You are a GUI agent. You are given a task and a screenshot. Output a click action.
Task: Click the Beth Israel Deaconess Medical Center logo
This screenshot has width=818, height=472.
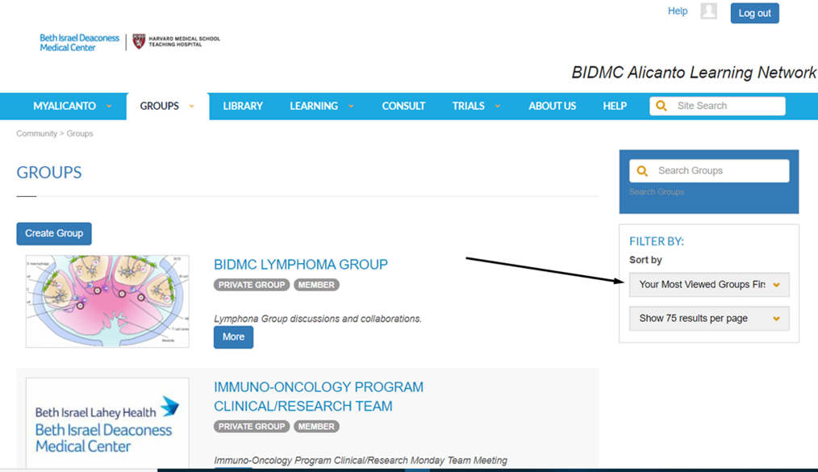pos(79,43)
